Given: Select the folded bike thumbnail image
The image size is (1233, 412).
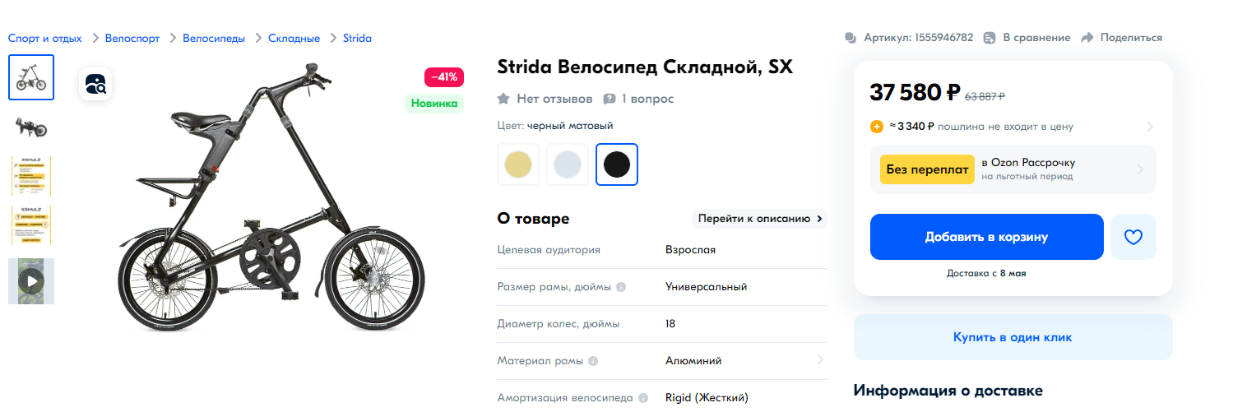Looking at the screenshot, I should [x=31, y=127].
